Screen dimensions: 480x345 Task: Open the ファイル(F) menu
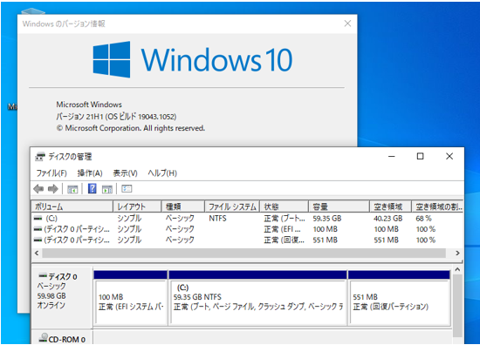tap(51, 173)
